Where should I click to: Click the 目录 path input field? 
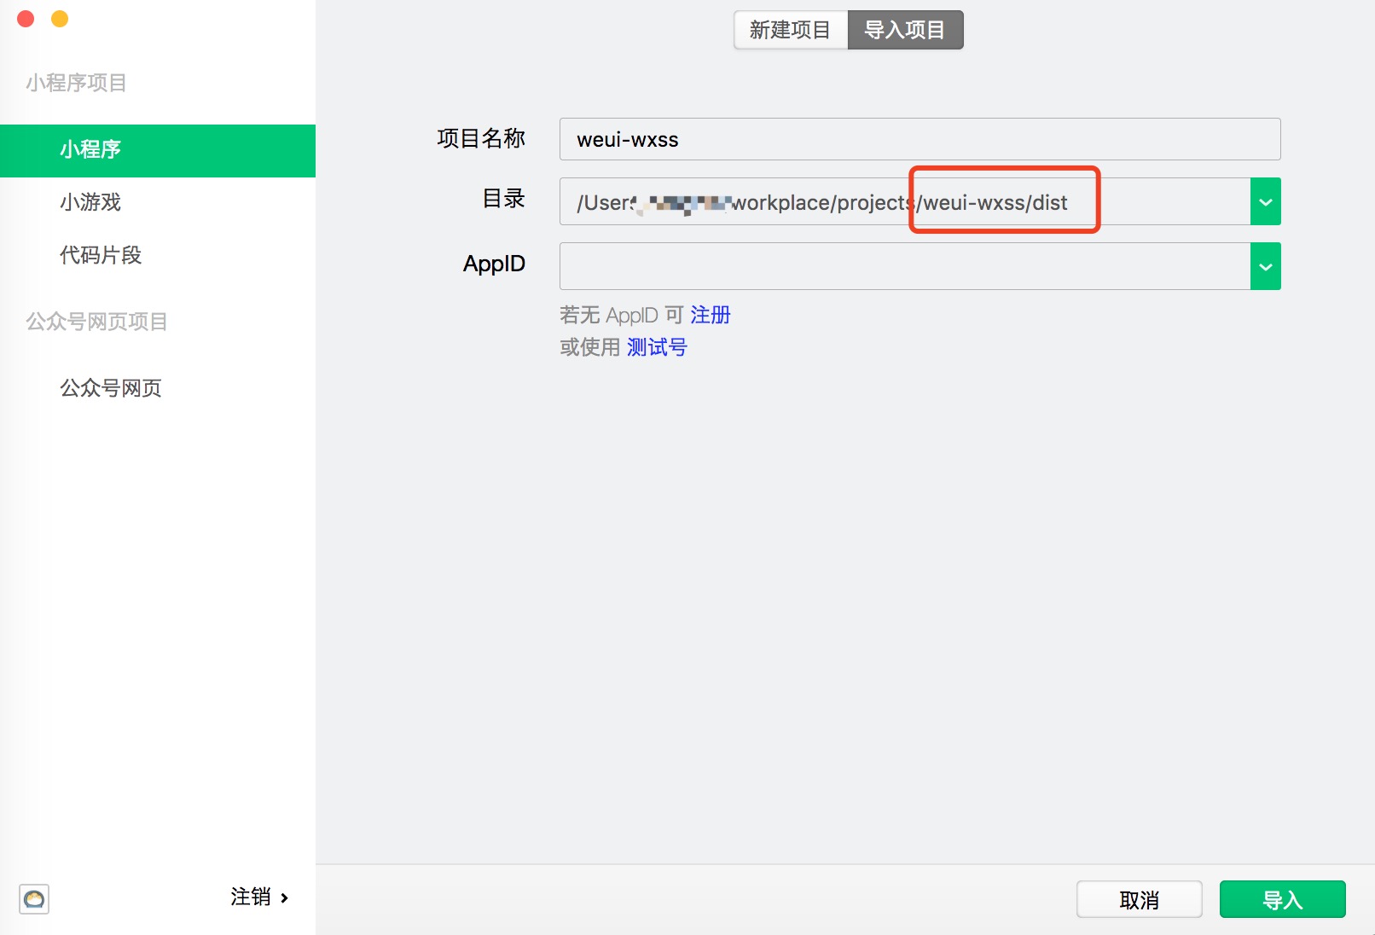[905, 202]
